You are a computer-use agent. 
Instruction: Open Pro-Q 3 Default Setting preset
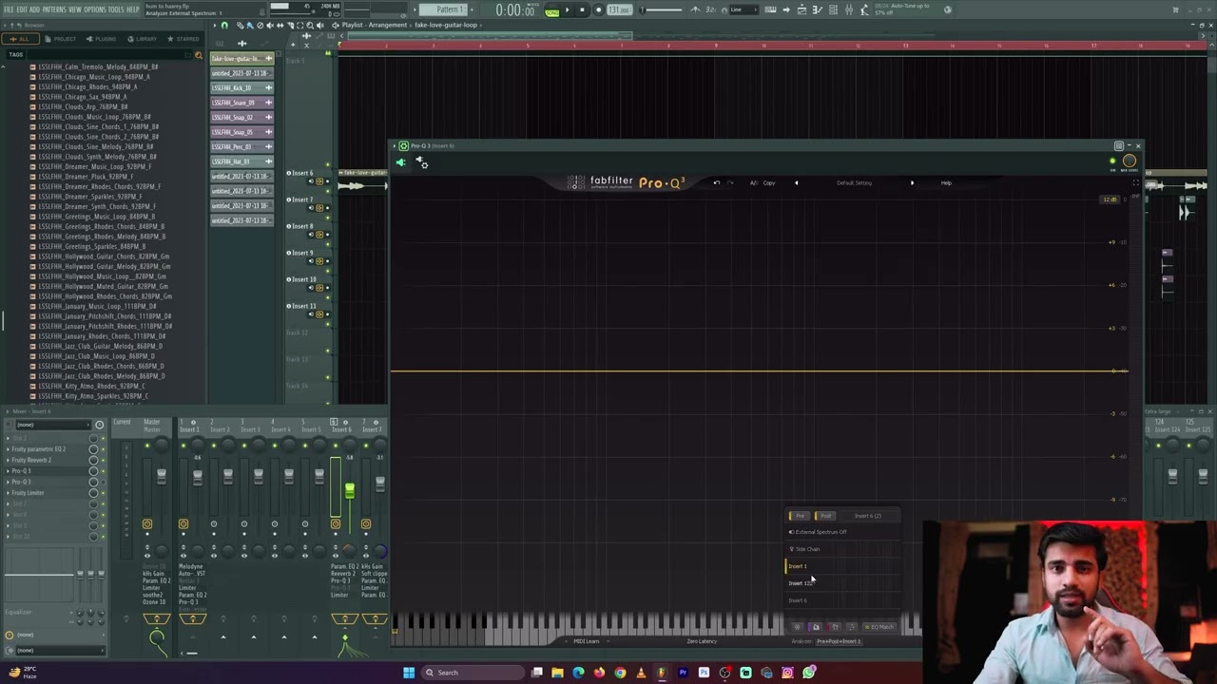click(854, 183)
